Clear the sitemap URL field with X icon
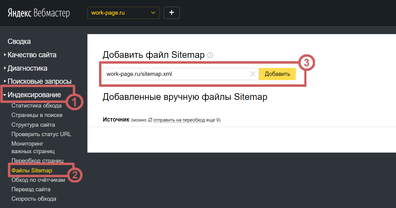Viewport: 396px width, 208px height. click(253, 74)
